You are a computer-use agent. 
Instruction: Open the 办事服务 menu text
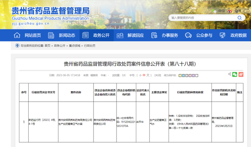click(x=170, y=35)
